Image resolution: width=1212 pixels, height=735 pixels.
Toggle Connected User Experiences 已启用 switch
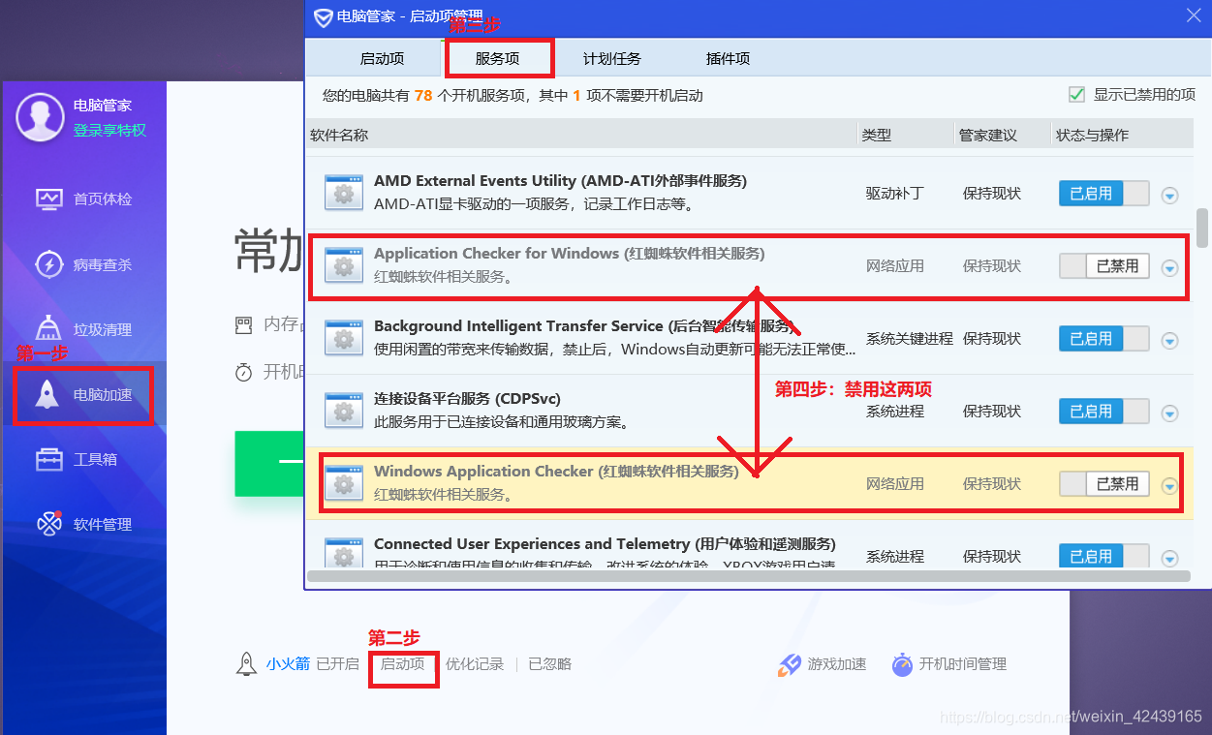[x=1103, y=556]
